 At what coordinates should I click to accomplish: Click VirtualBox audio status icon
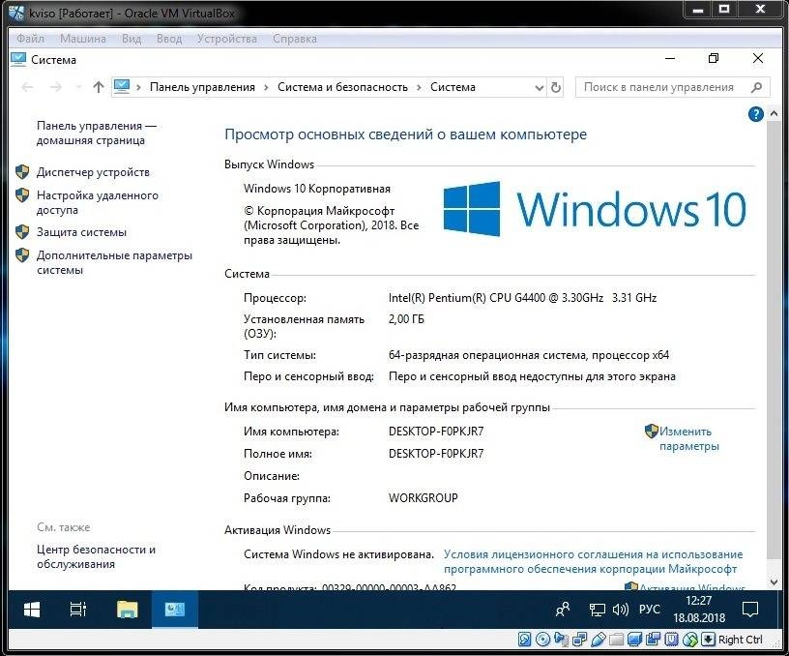(x=561, y=640)
